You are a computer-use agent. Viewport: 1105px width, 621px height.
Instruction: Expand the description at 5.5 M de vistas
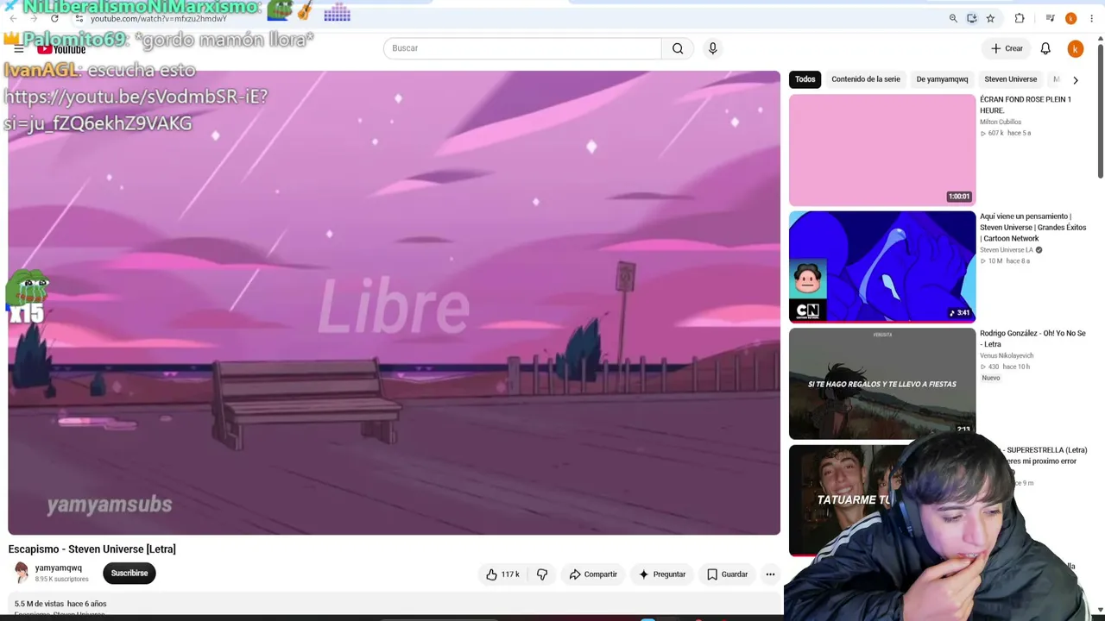pos(60,604)
